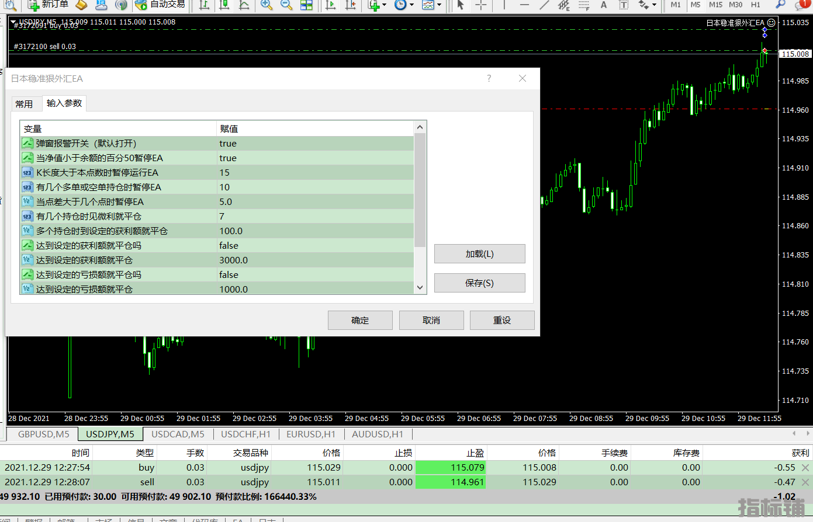Select the candlestick chart type icon

click(x=224, y=5)
